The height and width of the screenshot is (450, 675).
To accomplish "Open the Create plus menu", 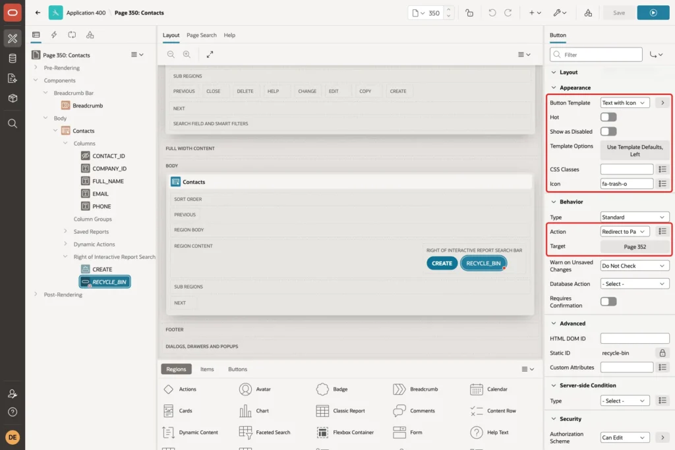I will pyautogui.click(x=535, y=13).
